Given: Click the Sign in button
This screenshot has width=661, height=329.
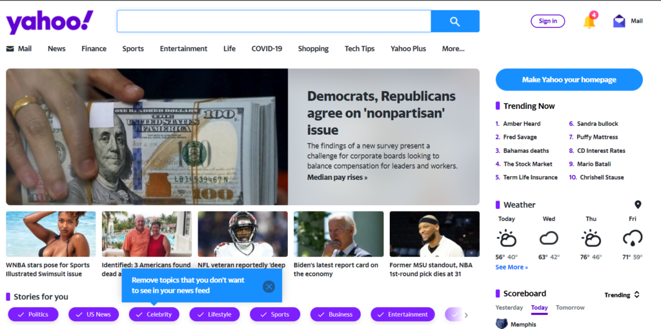Looking at the screenshot, I should coord(547,21).
